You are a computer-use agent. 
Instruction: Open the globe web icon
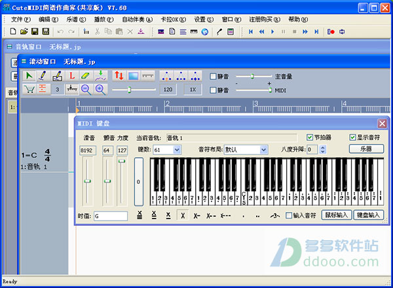pos(205,31)
